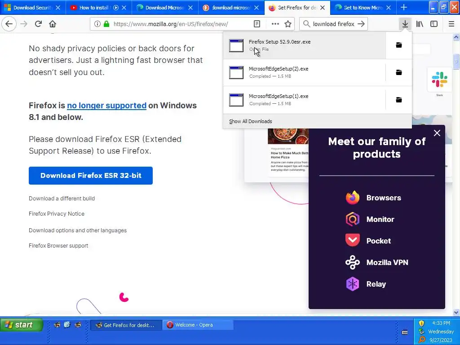This screenshot has height=345, width=460.
Task: Open Download options and other languages
Action: [x=78, y=230]
